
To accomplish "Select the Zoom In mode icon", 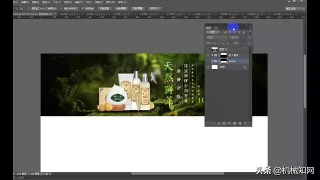I will [x=16, y=8].
